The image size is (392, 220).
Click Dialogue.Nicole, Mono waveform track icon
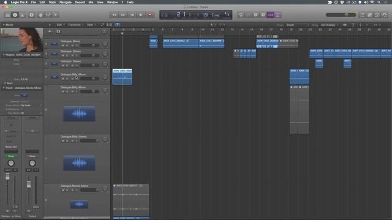tap(79, 204)
